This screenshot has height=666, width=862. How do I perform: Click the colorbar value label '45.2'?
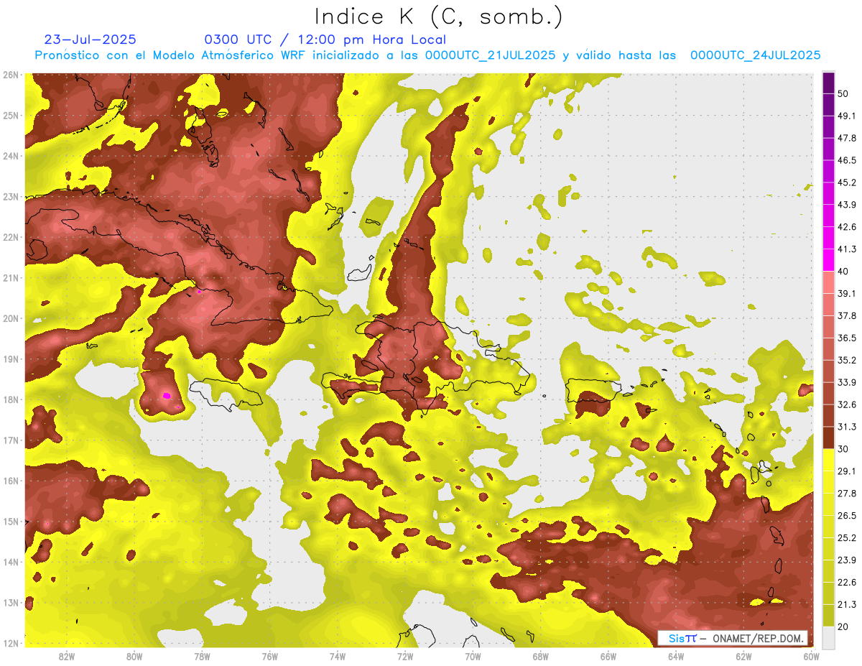tap(846, 182)
